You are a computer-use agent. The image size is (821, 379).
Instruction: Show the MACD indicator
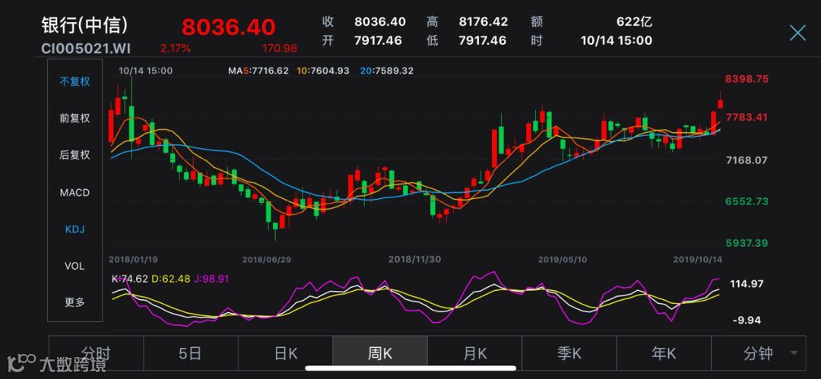[x=74, y=193]
